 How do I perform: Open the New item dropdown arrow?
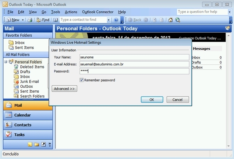pyautogui.click(x=23, y=20)
